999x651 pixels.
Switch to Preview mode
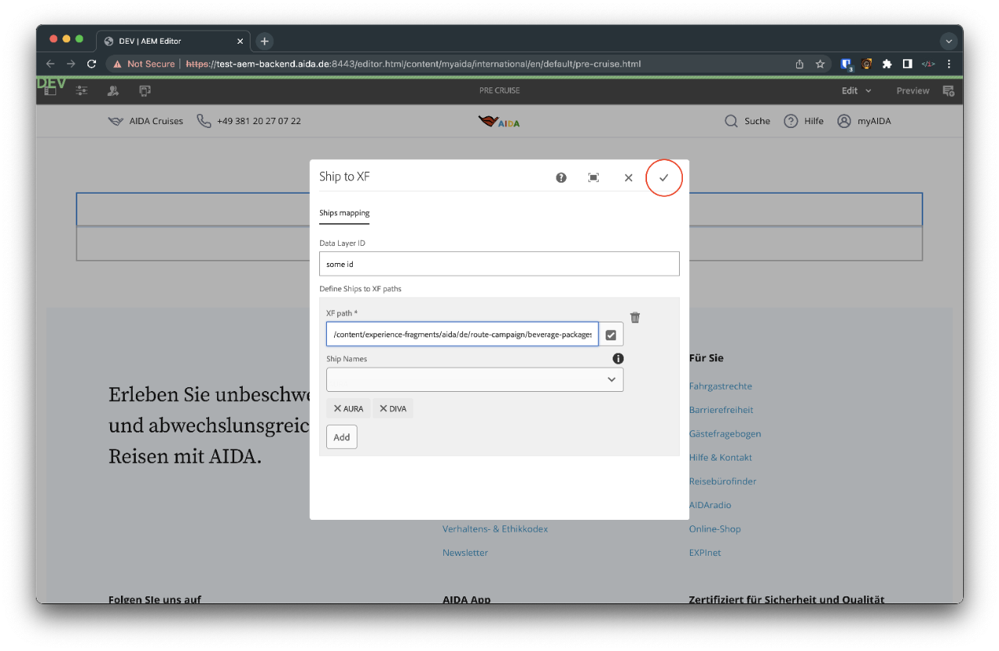coord(912,91)
